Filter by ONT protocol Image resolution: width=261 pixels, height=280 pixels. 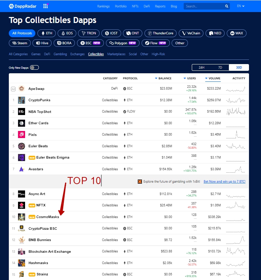click(132, 33)
